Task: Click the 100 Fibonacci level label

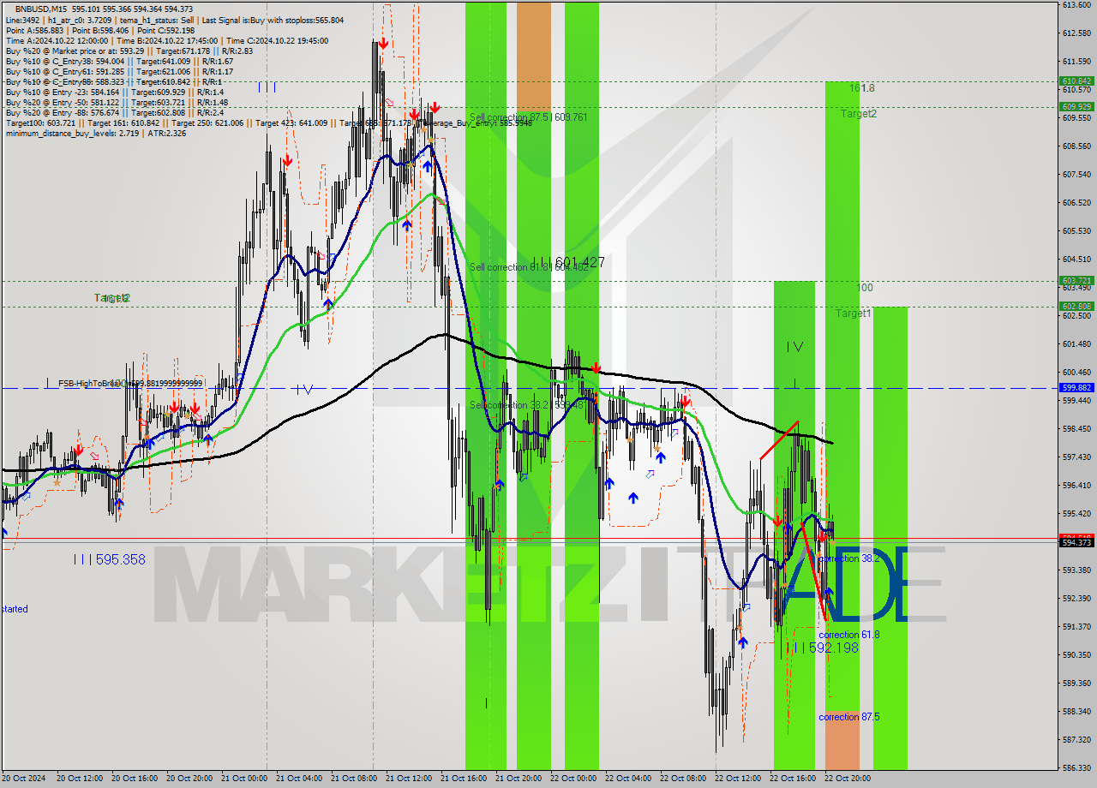Action: 865,288
